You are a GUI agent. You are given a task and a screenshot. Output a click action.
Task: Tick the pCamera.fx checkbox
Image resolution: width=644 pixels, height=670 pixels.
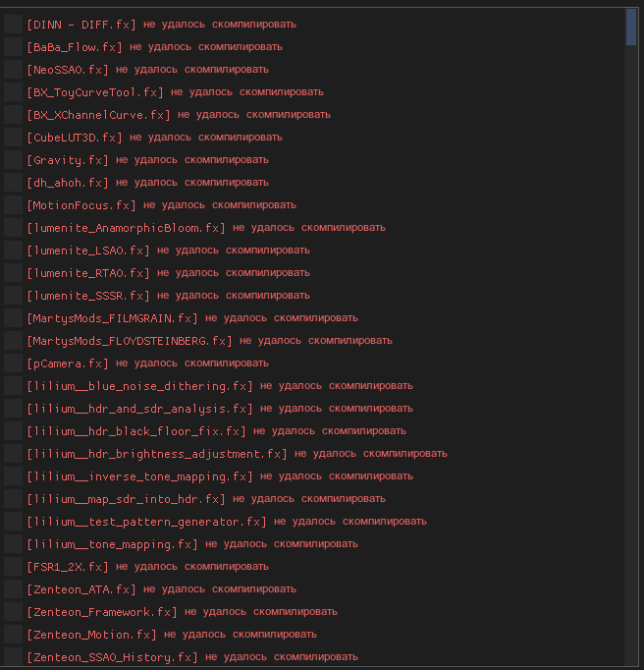pyautogui.click(x=13, y=363)
